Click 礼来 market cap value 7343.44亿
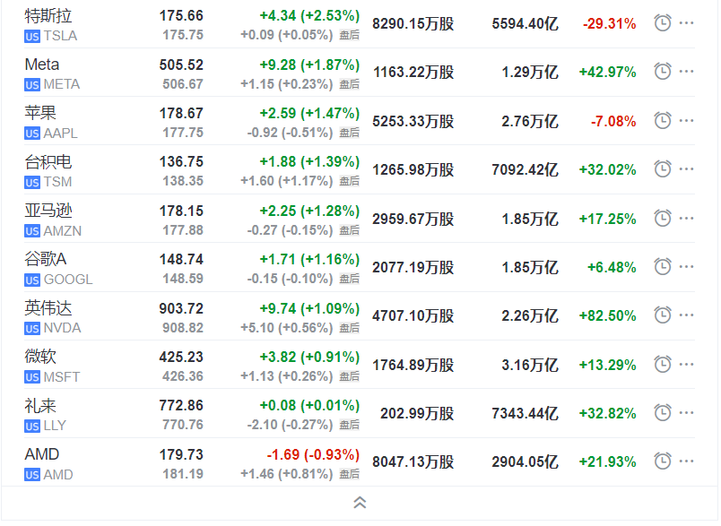 point(525,413)
